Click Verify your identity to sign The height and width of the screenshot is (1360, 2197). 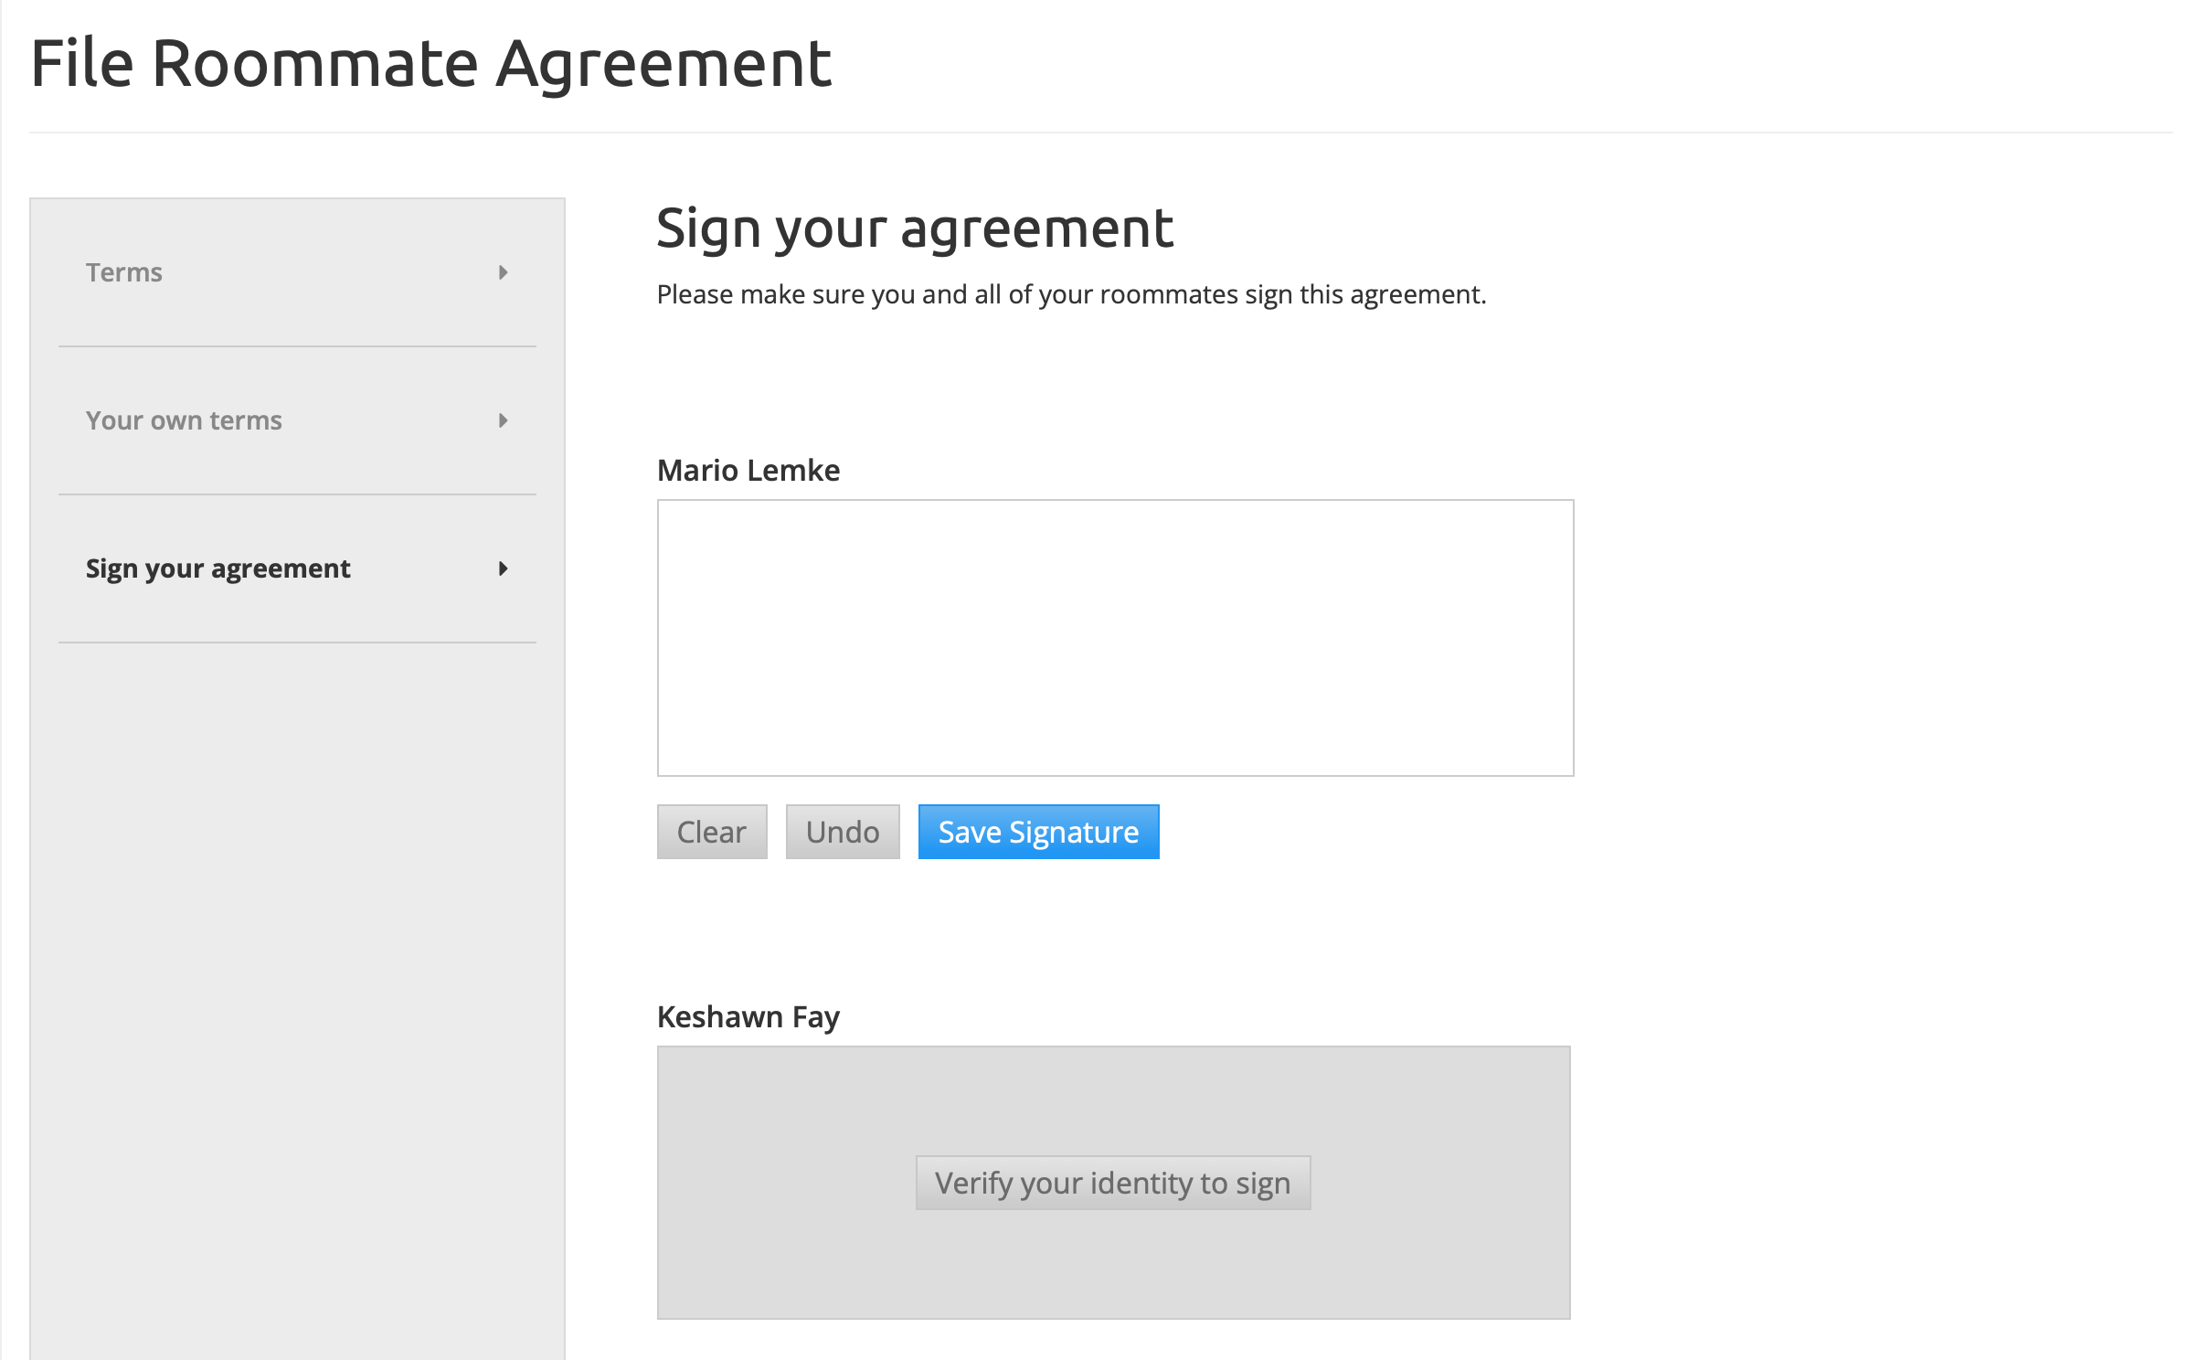click(1113, 1182)
